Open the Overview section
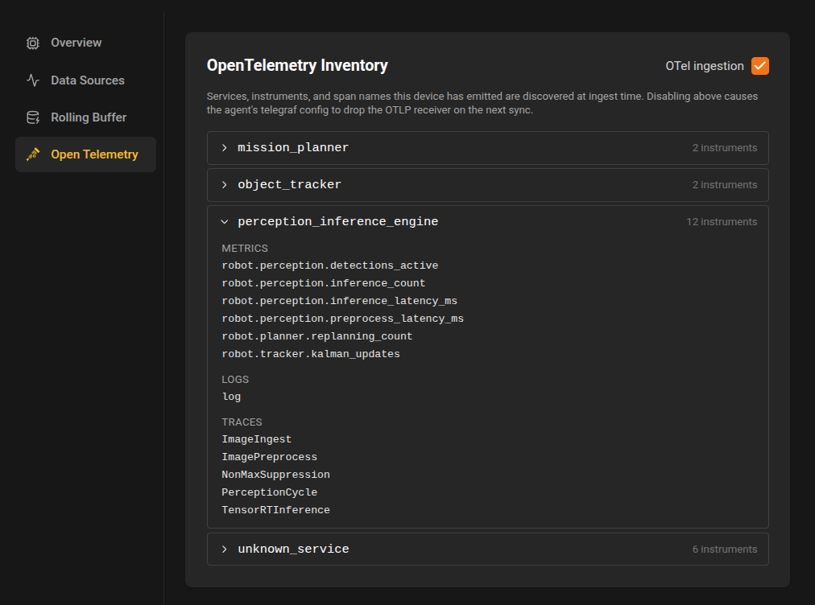815x605 pixels. pyautogui.click(x=85, y=43)
